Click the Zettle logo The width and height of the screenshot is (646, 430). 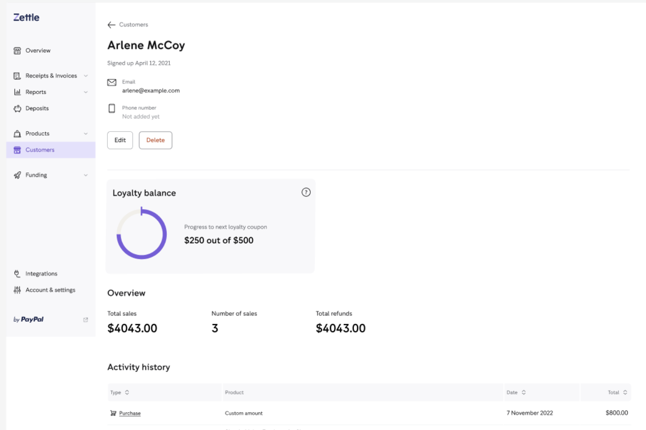26,17
